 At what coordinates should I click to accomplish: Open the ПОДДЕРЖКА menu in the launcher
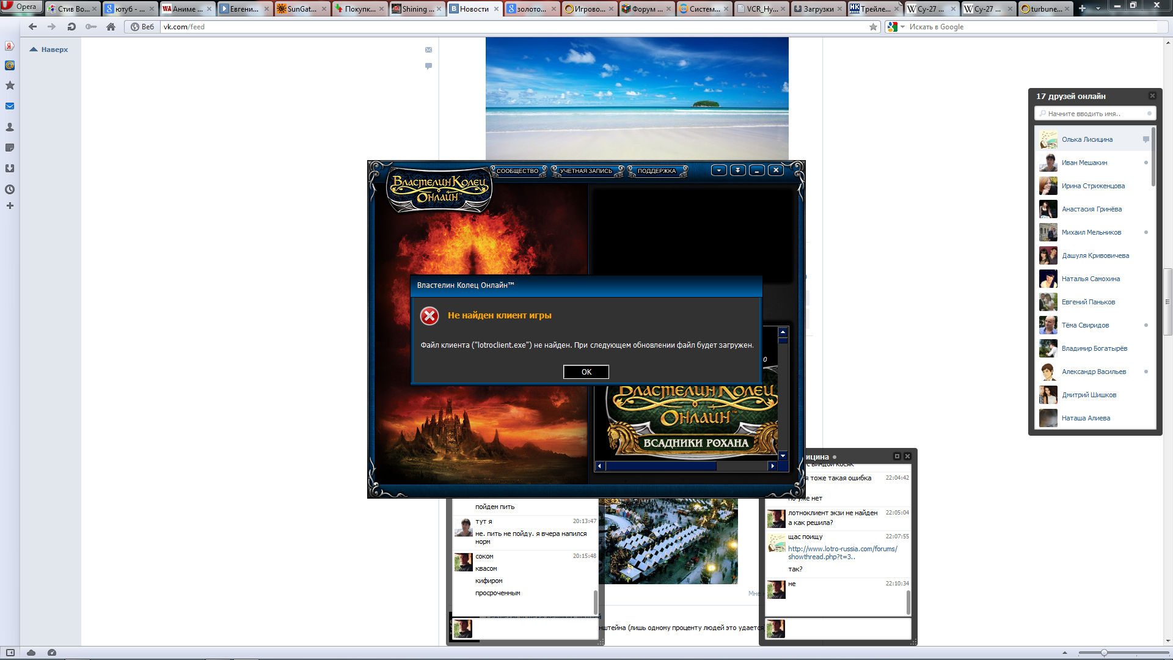[657, 170]
